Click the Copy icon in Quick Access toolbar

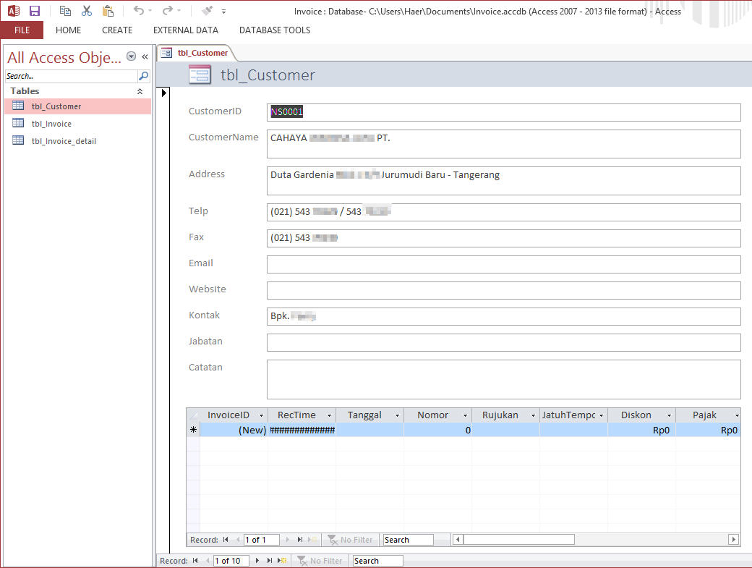tap(65, 11)
